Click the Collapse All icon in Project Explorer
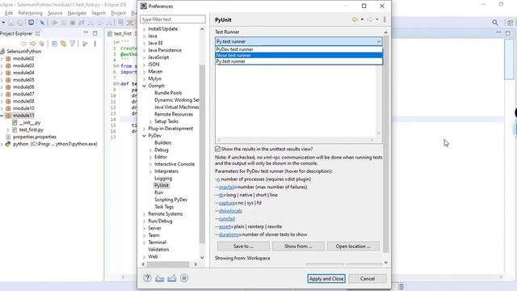517x291 pixels. 54,44
